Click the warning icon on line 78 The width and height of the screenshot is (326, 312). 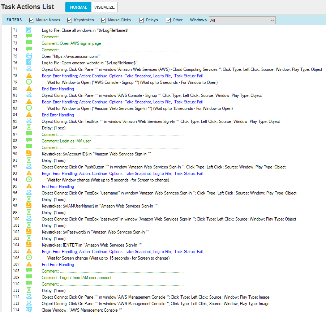click(x=29, y=76)
